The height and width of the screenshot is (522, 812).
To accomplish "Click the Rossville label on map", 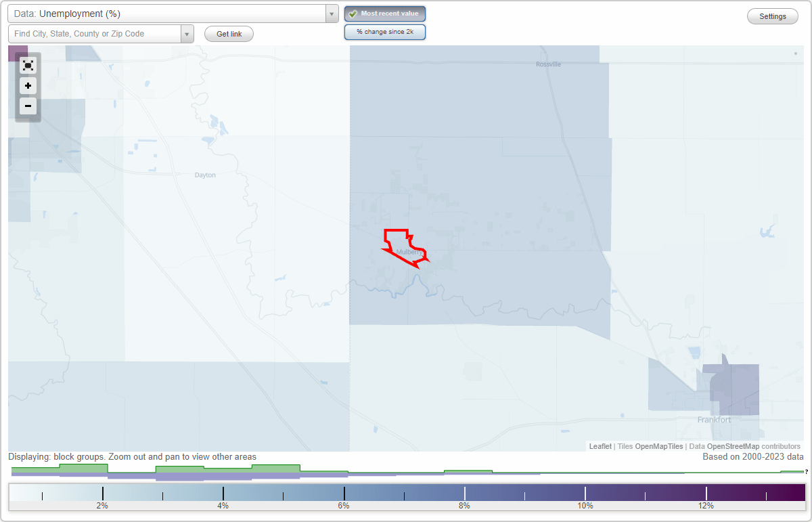I will (548, 64).
